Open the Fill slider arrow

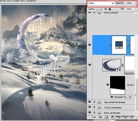(x=135, y=9)
